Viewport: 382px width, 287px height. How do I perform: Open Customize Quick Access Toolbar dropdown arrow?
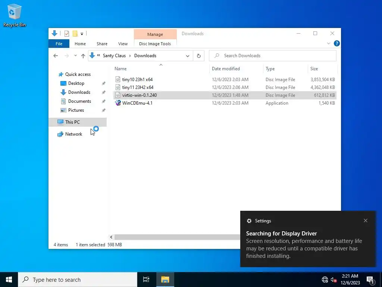point(82,34)
